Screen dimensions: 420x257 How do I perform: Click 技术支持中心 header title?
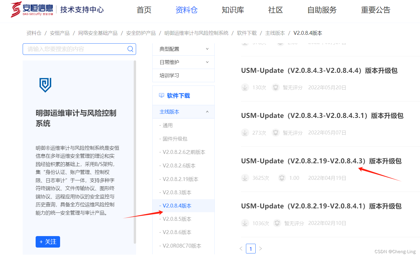[82, 10]
